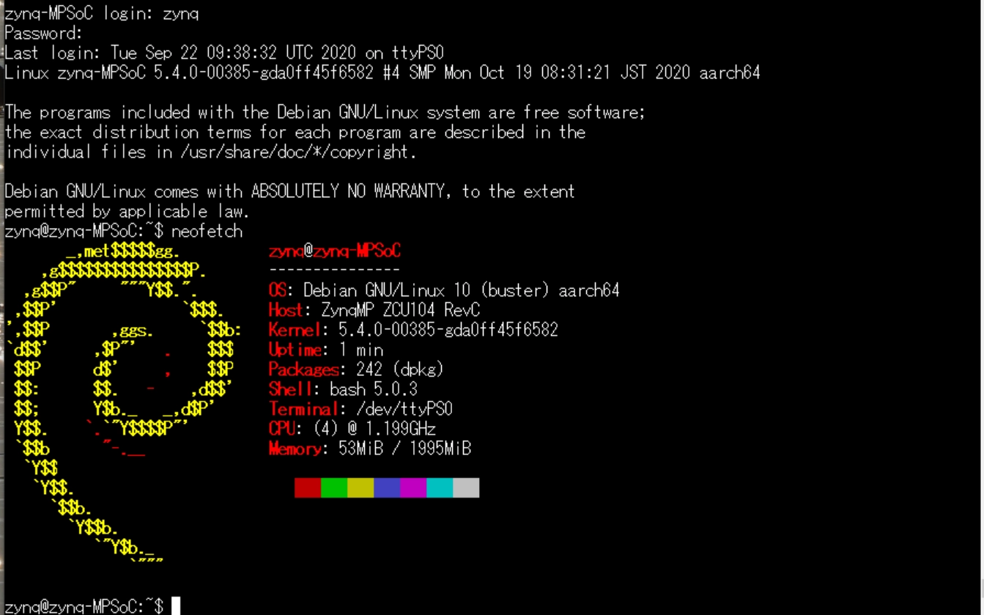Click the CPU (4) @ 1.199GHz line
Screen dimensions: 984x615
coord(352,429)
